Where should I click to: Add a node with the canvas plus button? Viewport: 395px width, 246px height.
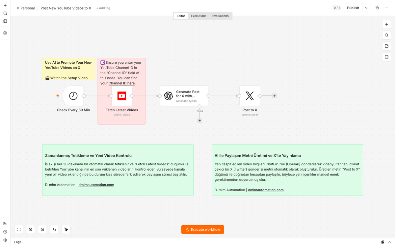(x=387, y=25)
